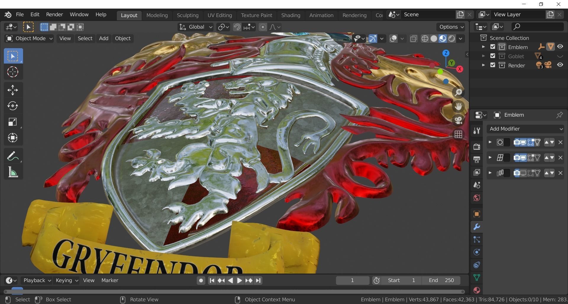Hide the Emblem collection in viewport

[x=560, y=47]
